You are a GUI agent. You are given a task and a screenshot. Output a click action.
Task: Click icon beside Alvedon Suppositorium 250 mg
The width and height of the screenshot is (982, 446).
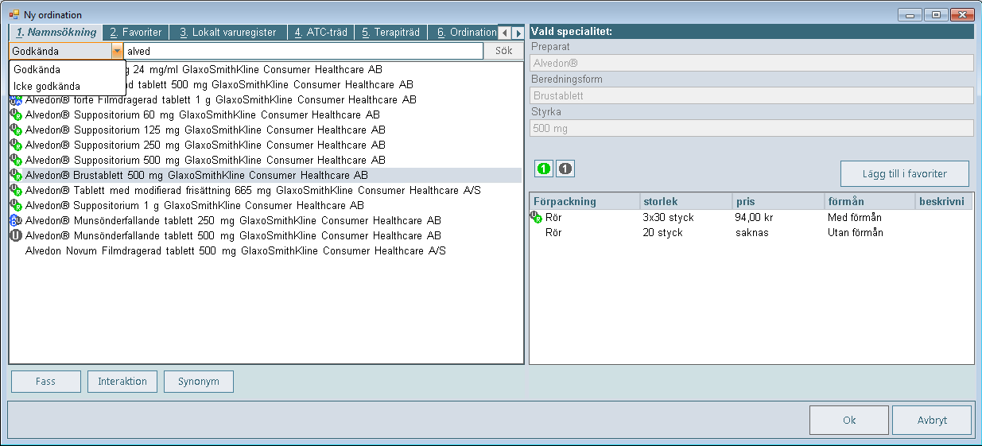[15, 145]
